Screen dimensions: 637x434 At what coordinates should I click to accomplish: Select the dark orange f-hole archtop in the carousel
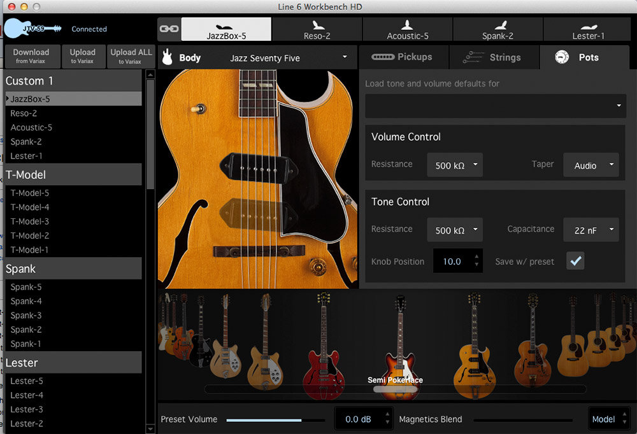[x=533, y=341]
